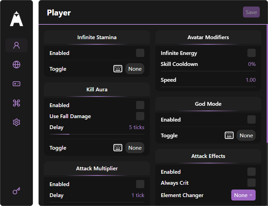The width and height of the screenshot is (268, 206).
Task: Click God Mode keybind None button
Action: coord(246,135)
